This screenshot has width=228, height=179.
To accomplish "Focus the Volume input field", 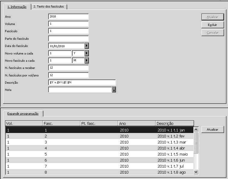I will [68, 24].
